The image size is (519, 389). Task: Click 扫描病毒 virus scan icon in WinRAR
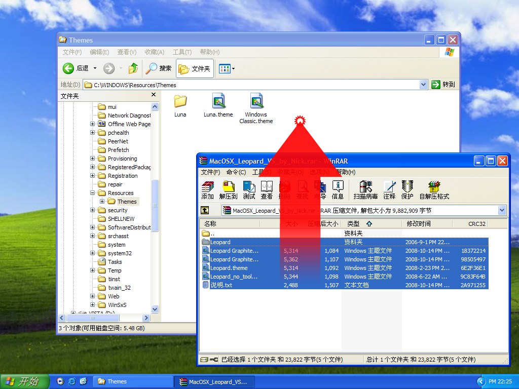pos(365,190)
